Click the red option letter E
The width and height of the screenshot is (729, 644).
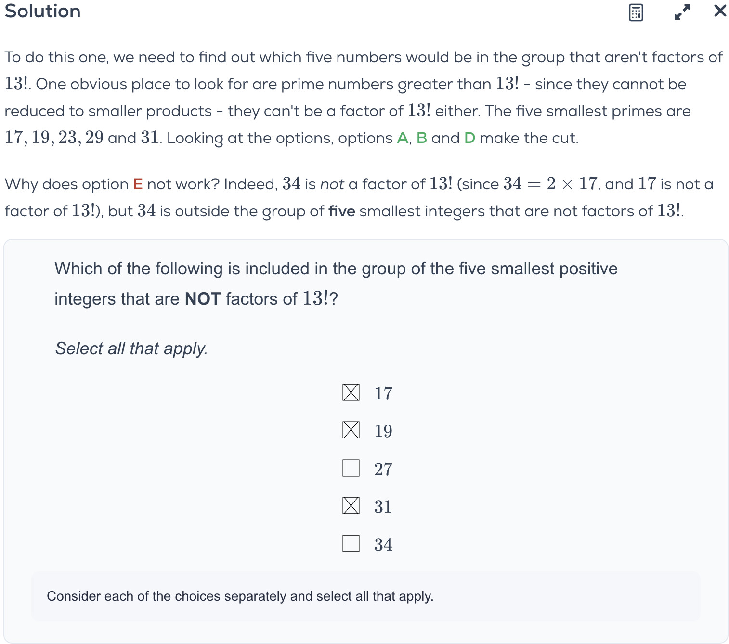click(138, 184)
